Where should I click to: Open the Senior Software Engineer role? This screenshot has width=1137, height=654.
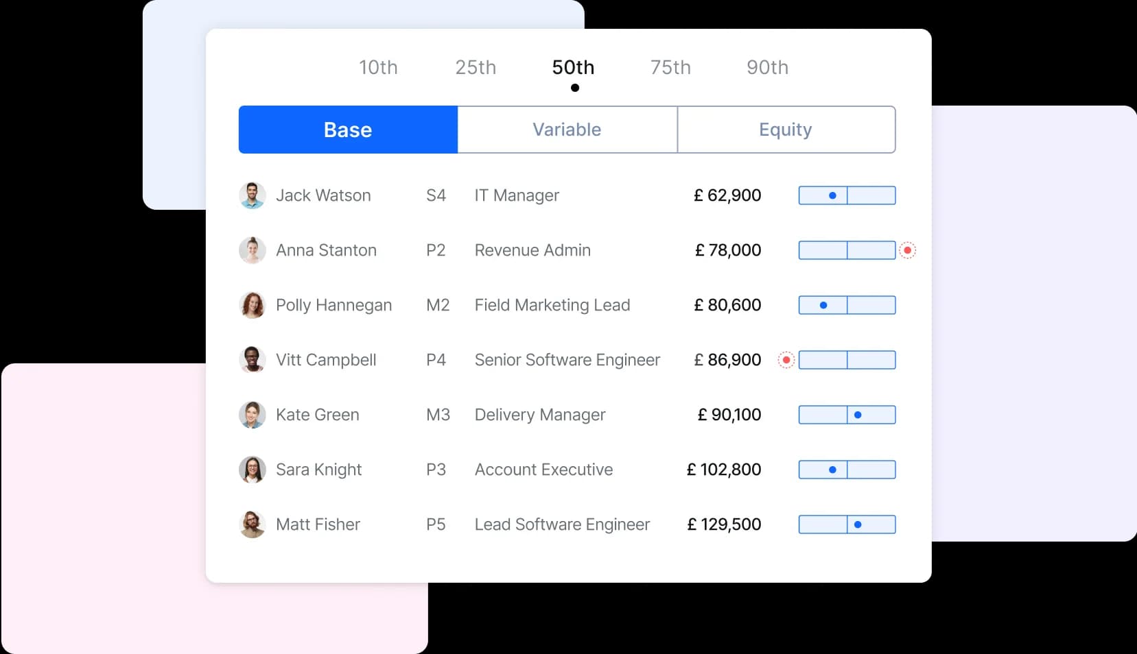(567, 360)
